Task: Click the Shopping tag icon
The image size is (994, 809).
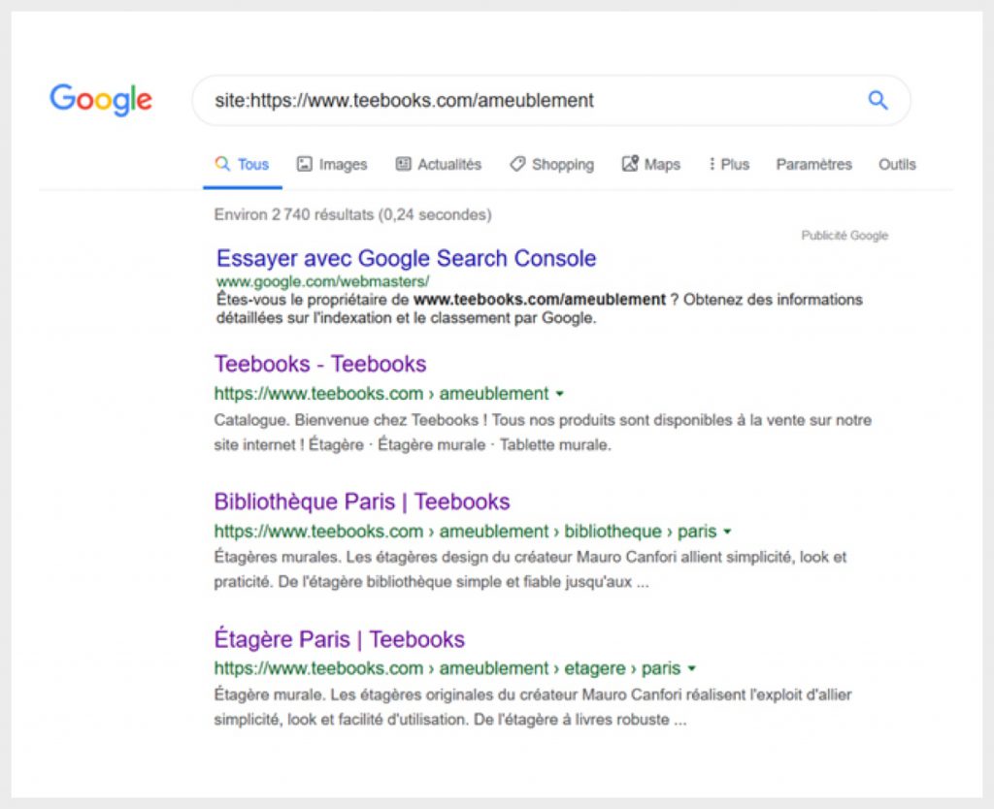Action: click(517, 164)
